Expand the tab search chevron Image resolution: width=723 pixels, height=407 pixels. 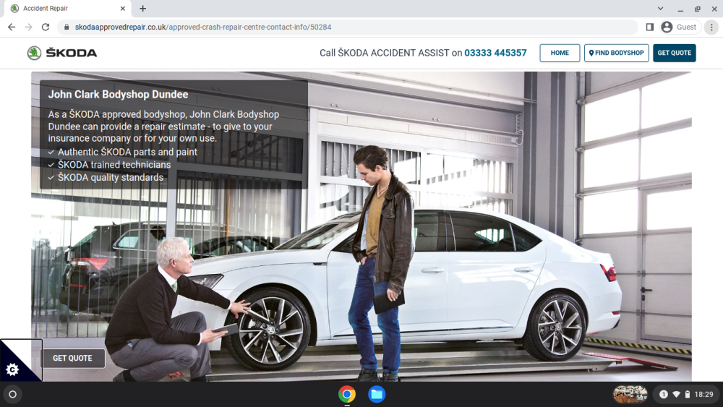point(660,8)
